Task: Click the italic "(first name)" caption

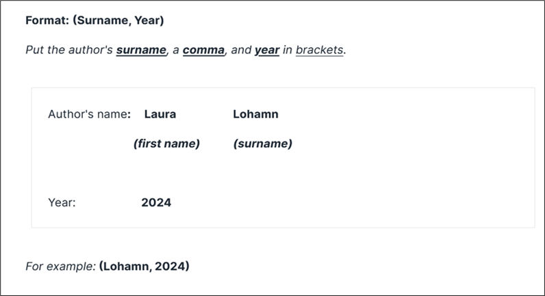Action: [x=166, y=144]
